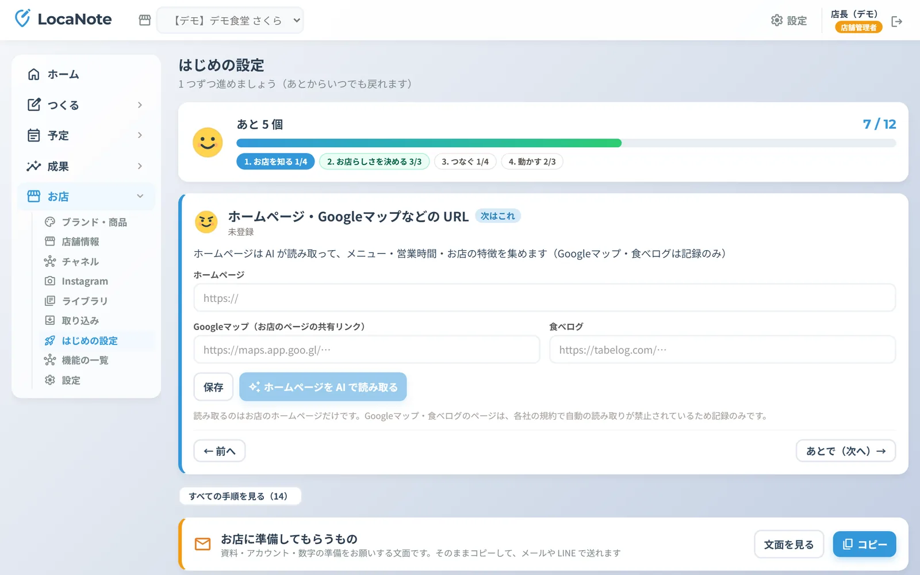Expand すべての手順を見る（14）
This screenshot has height=575, width=920.
click(240, 496)
